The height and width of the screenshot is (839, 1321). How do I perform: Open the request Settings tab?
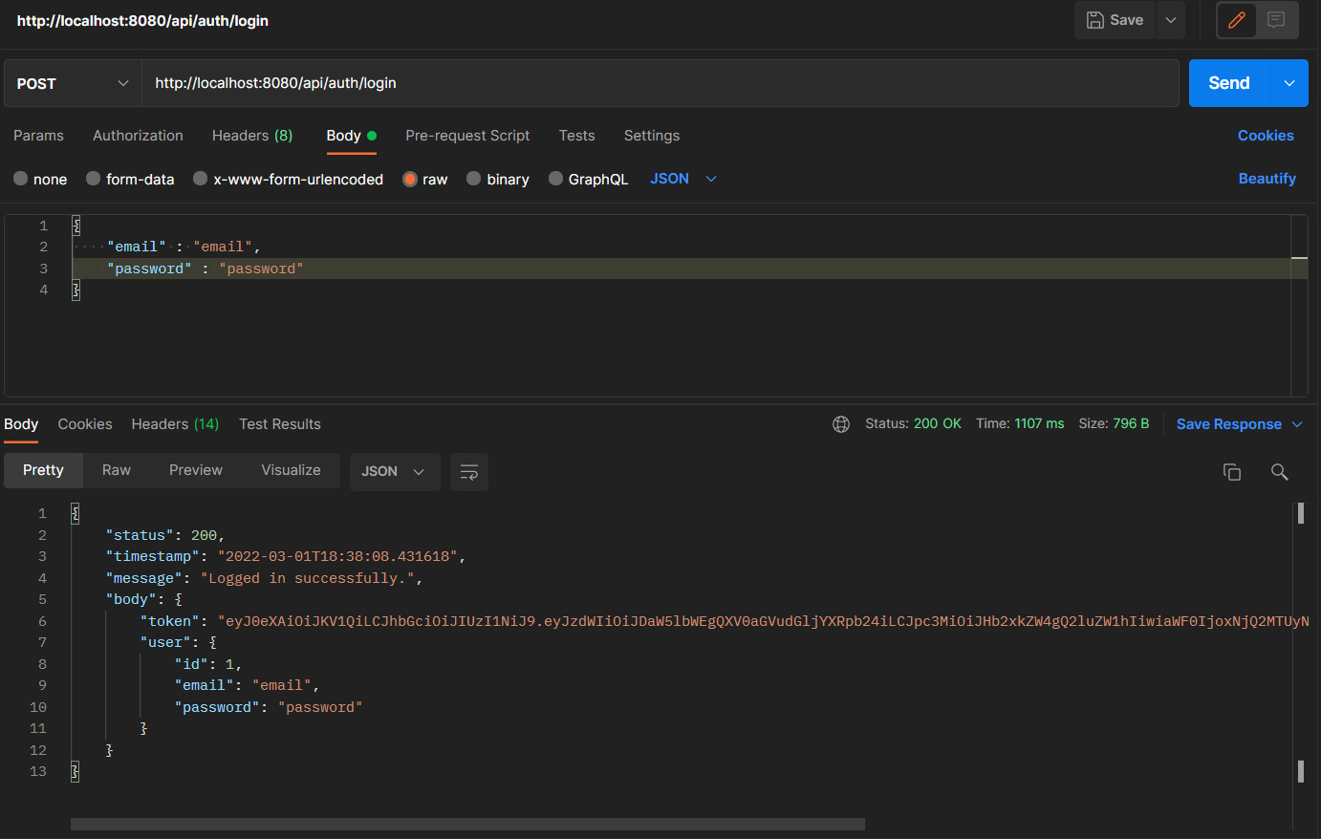[652, 136]
